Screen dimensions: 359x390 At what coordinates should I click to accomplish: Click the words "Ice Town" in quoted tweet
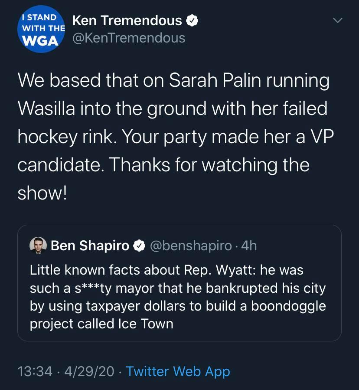(145, 324)
